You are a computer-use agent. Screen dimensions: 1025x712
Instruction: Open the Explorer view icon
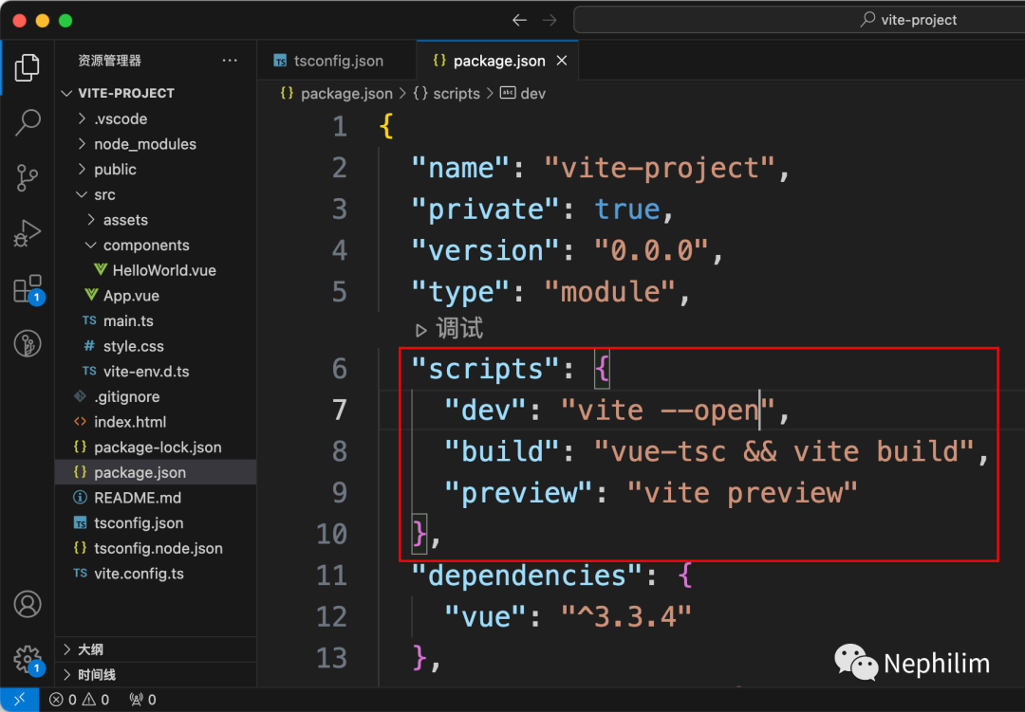coord(27,67)
